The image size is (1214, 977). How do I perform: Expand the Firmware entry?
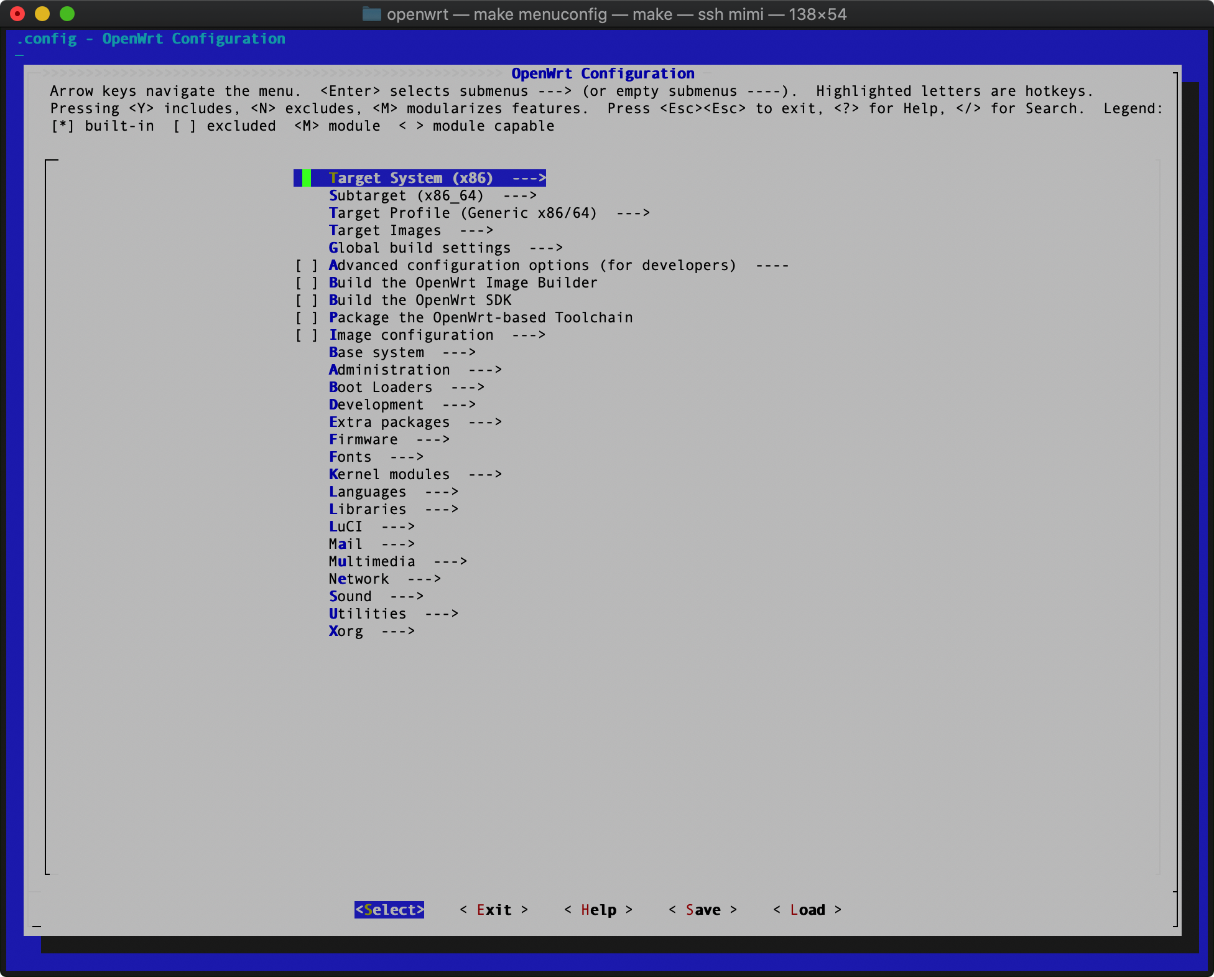click(389, 439)
